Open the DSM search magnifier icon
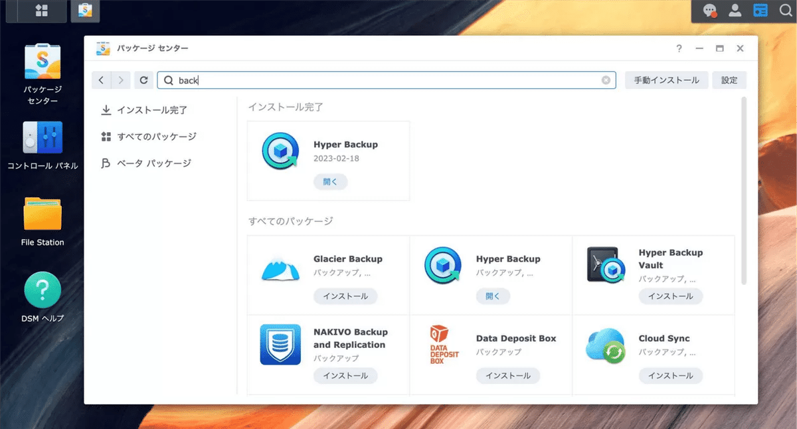Image resolution: width=797 pixels, height=429 pixels. pos(785,11)
